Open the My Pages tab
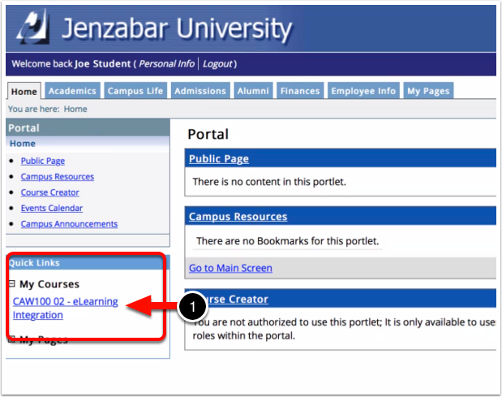 tap(428, 91)
